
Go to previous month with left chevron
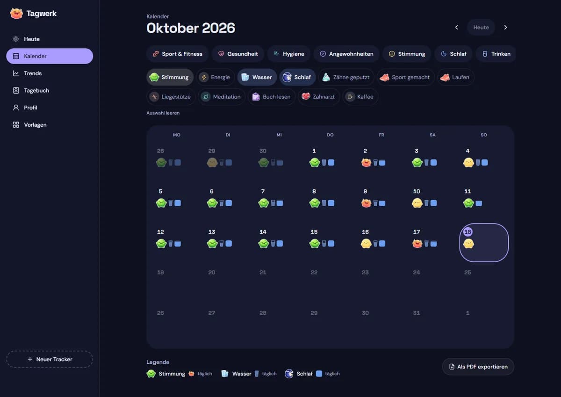pyautogui.click(x=457, y=27)
